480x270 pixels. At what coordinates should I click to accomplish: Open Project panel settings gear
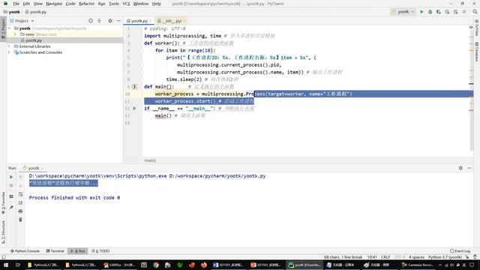pyautogui.click(x=110, y=21)
